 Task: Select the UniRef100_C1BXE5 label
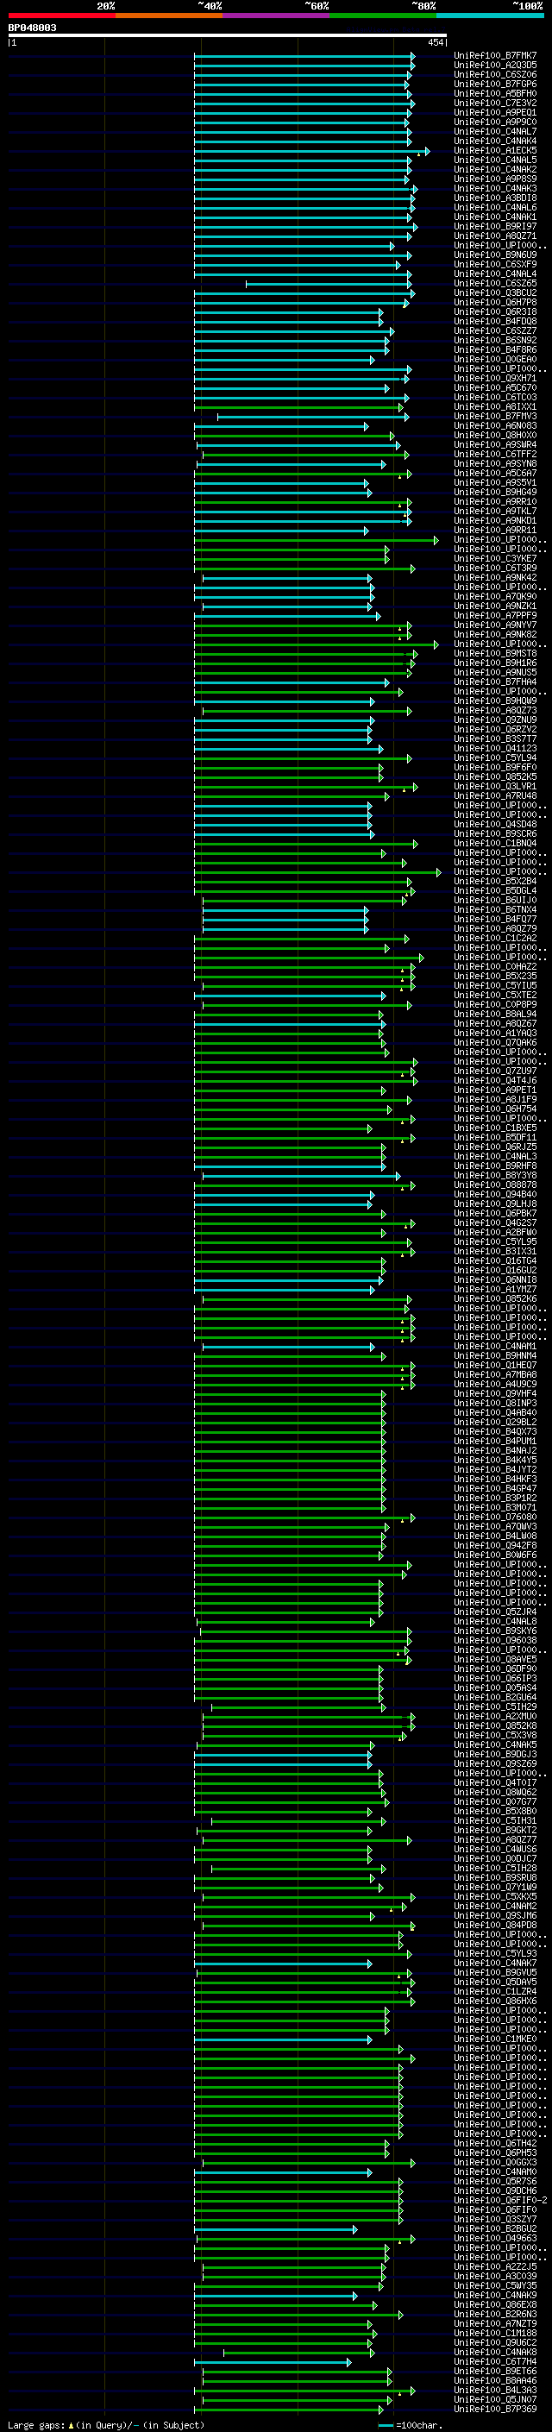[x=495, y=1128]
